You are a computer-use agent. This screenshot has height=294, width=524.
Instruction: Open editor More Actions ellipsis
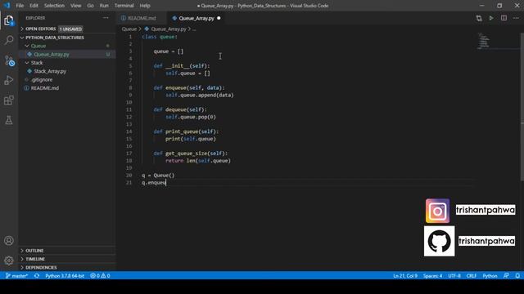click(516, 18)
